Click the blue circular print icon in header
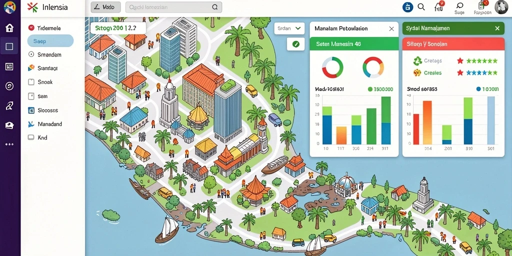 pyautogui.click(x=408, y=7)
